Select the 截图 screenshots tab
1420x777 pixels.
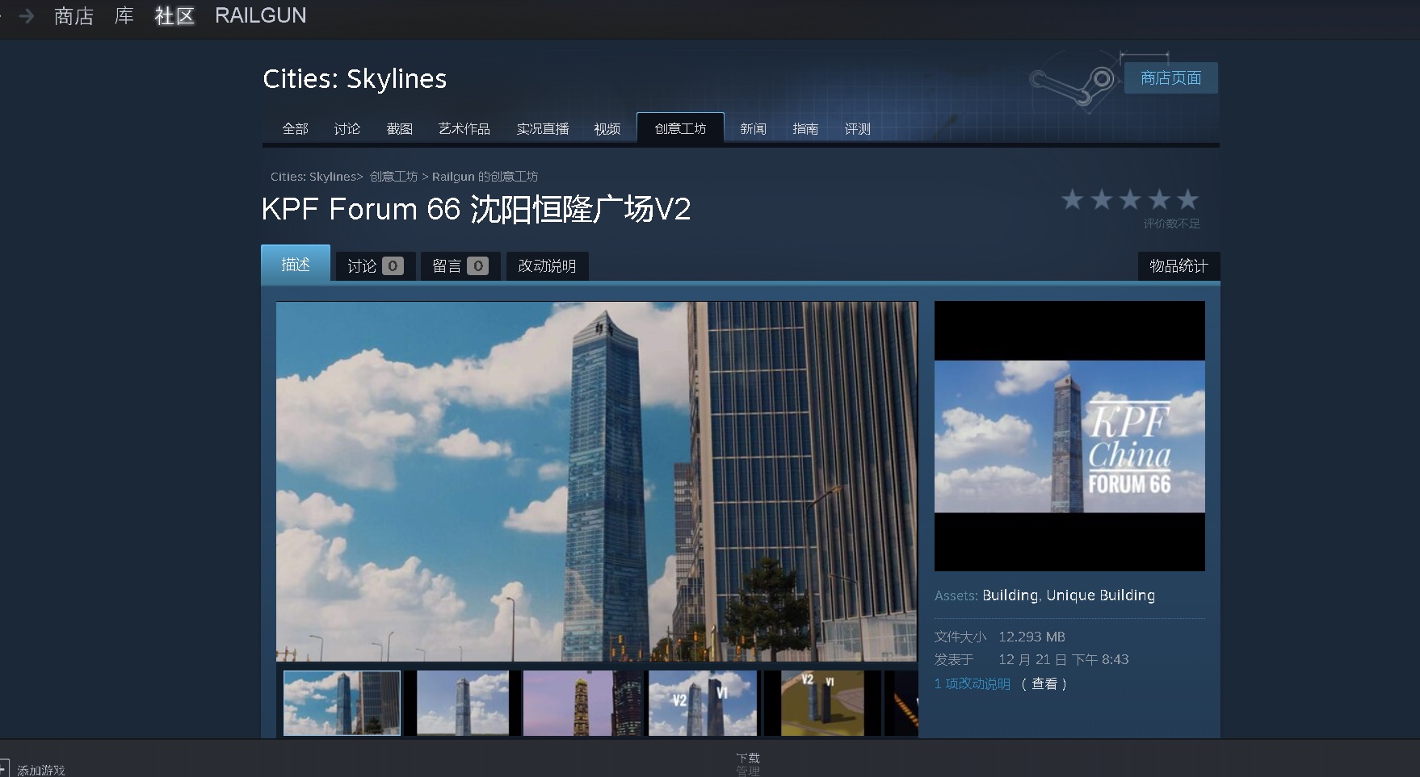(399, 129)
